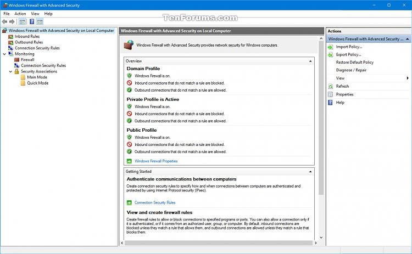Viewport: 412px width, 254px height.
Task: Select Outbound Rules in the tree
Action: coord(29,42)
